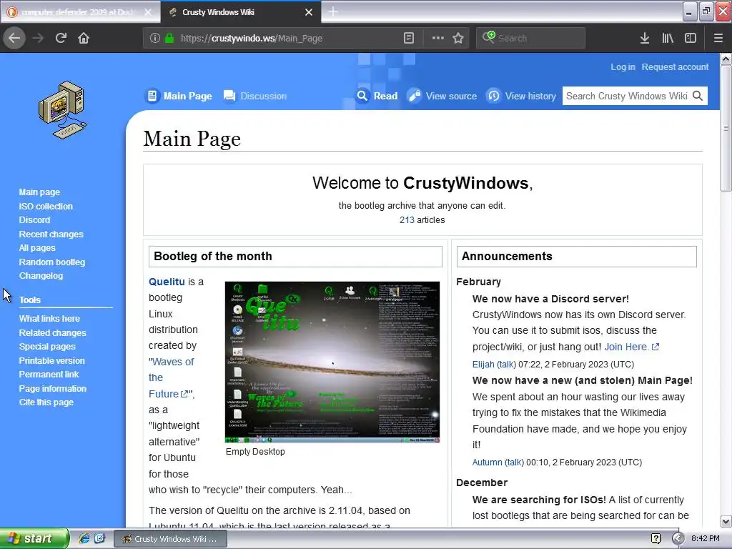Click the Request account link
The image size is (732, 549).
(x=675, y=66)
